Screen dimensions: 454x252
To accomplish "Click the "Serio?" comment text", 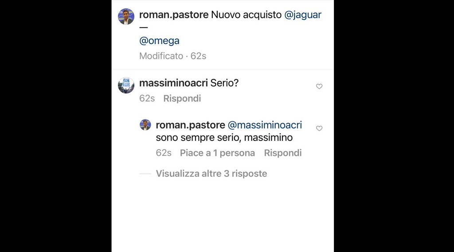I will tap(224, 83).
